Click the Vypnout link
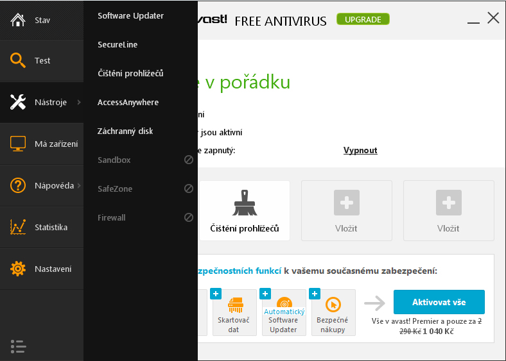Viewport: 506px width, 361px height. point(360,150)
